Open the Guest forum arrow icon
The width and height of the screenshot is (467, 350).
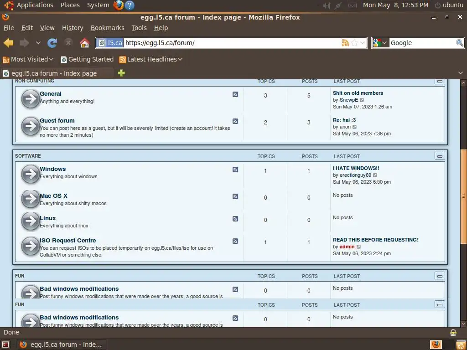coord(31,126)
